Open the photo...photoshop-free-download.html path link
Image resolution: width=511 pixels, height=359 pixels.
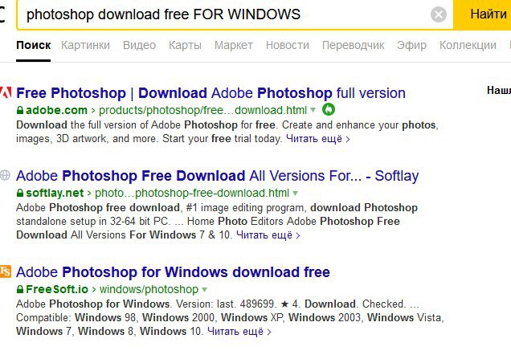click(192, 193)
